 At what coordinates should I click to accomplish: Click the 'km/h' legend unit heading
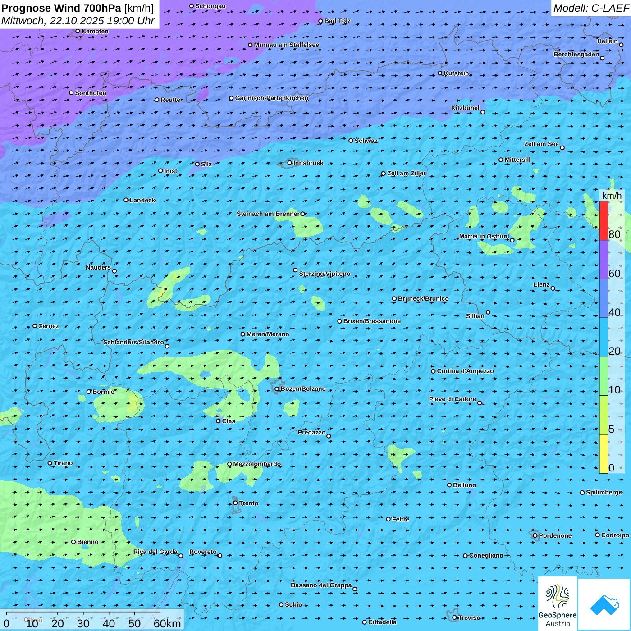click(x=612, y=195)
